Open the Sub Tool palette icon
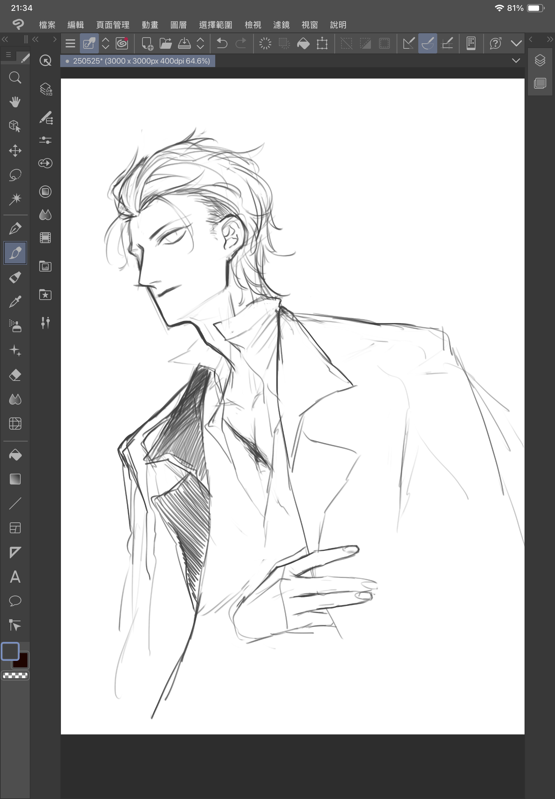Viewport: 555px width, 799px height. [x=46, y=117]
